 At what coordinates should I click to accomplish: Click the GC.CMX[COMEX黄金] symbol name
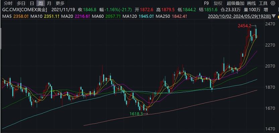pyautogui.click(x=25, y=10)
